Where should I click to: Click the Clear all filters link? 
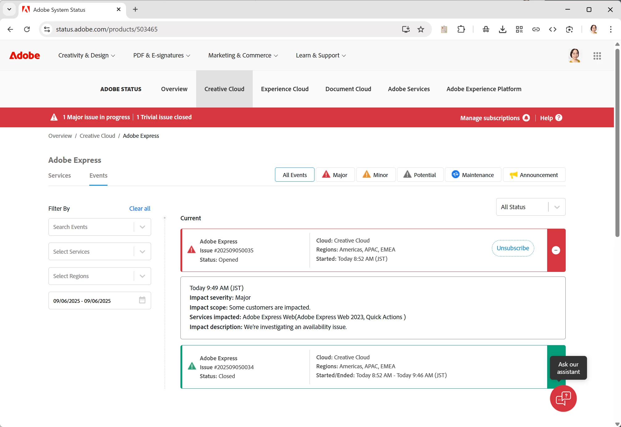tap(140, 209)
